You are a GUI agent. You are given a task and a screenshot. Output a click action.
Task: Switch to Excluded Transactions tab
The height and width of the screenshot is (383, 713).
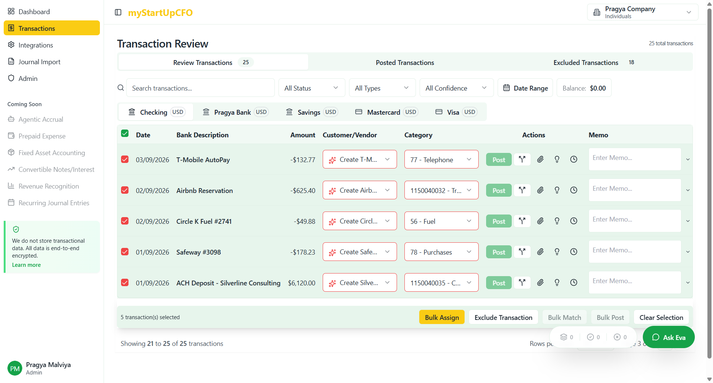click(586, 62)
